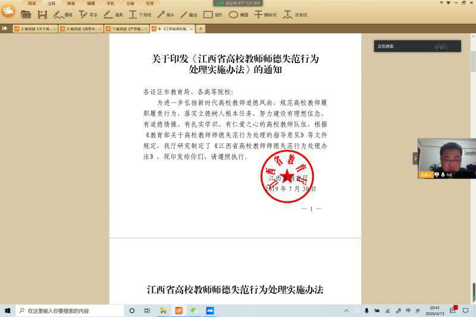
Task: Click the open folder icon in toolbar
Action: tap(26, 14)
